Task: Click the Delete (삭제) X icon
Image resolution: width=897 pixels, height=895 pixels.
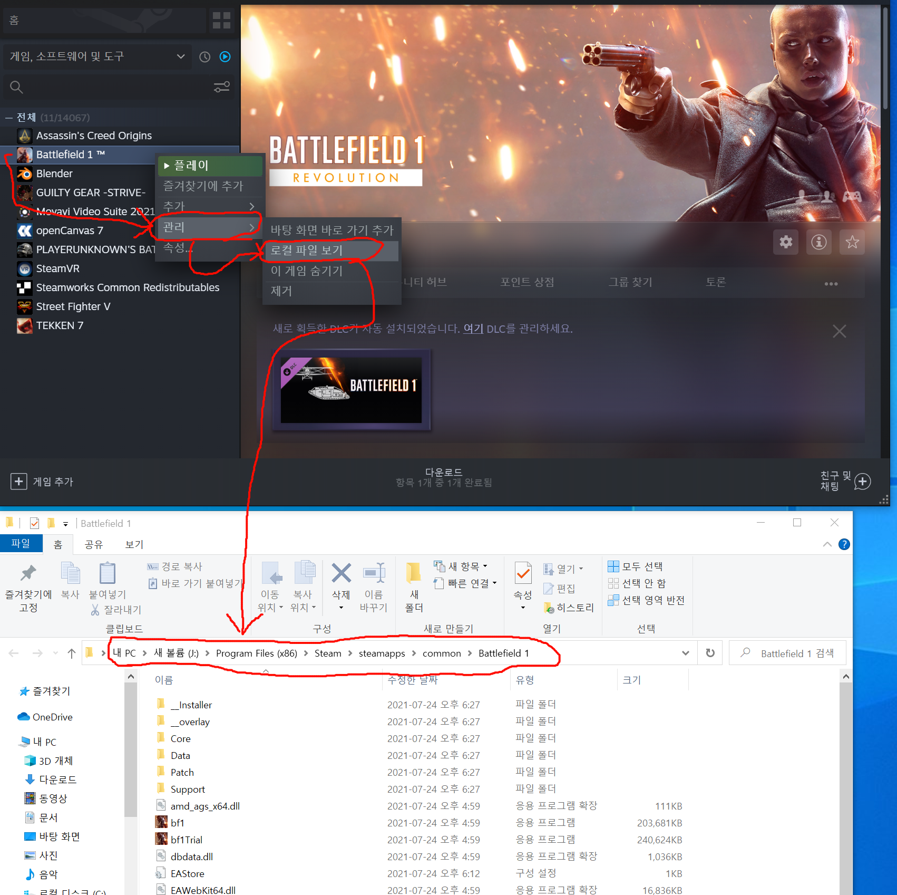Action: click(x=341, y=573)
